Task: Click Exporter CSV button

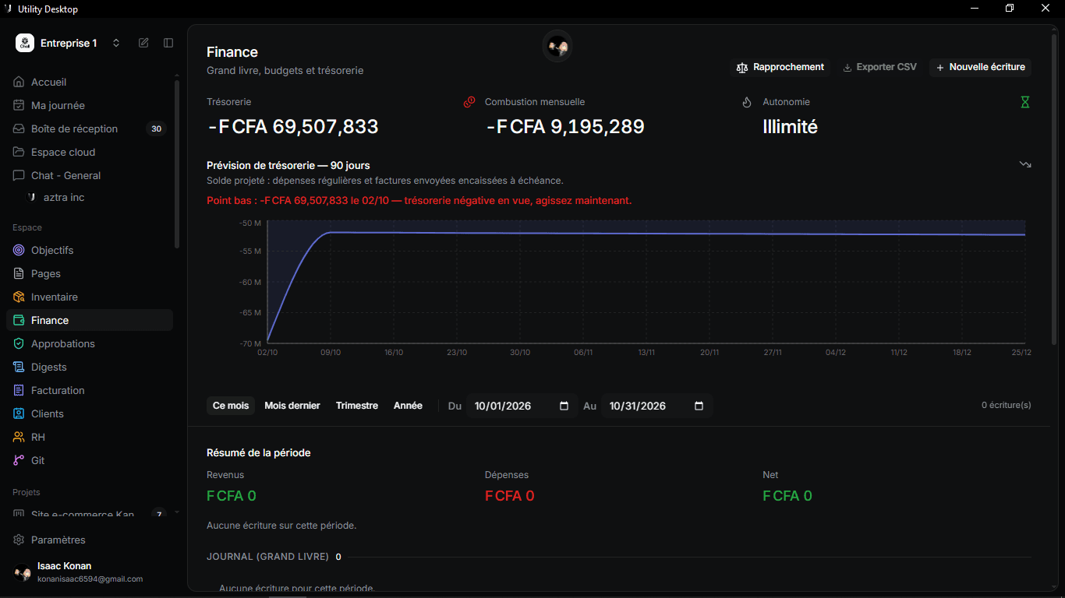Action: [879, 67]
